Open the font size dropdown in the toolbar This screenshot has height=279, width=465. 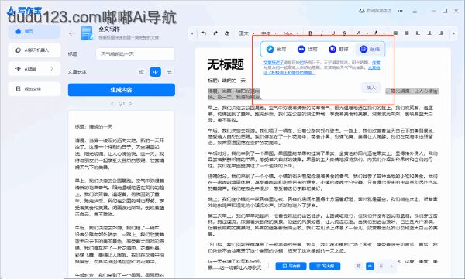[291, 33]
